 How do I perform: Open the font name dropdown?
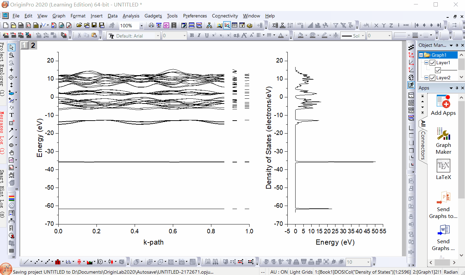(158, 36)
